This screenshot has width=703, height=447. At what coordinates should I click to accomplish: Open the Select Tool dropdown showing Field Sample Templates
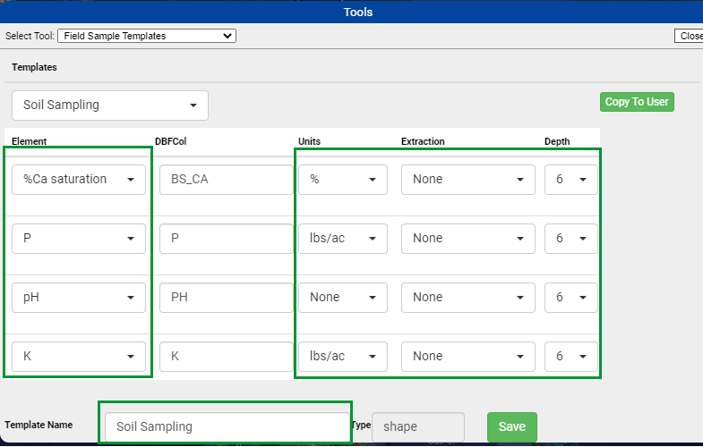pyautogui.click(x=147, y=36)
